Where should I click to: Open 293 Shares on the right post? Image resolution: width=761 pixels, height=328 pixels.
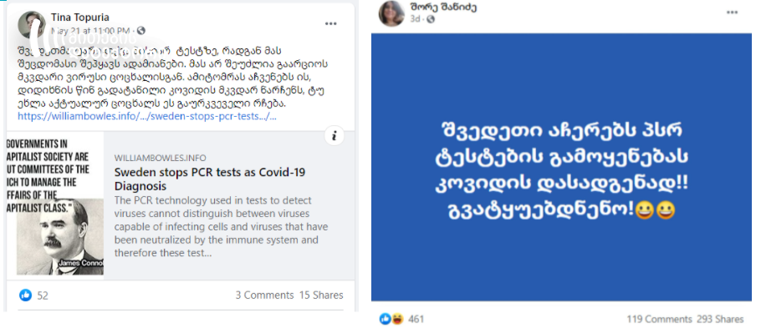point(720,319)
